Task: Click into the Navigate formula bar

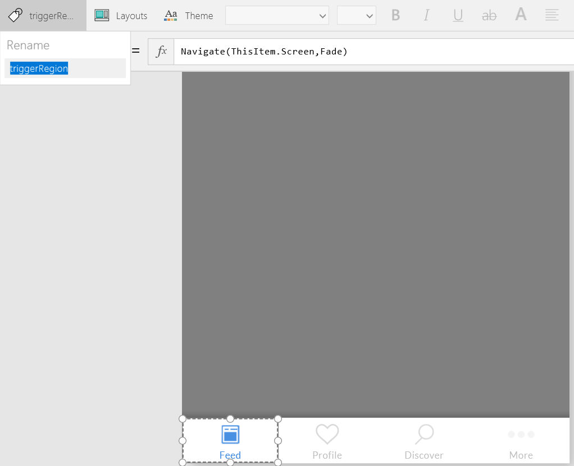Action: click(x=371, y=52)
